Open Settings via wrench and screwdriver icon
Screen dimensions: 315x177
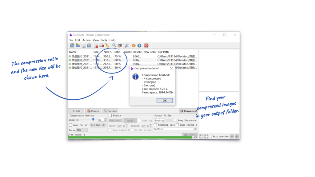coord(127,45)
